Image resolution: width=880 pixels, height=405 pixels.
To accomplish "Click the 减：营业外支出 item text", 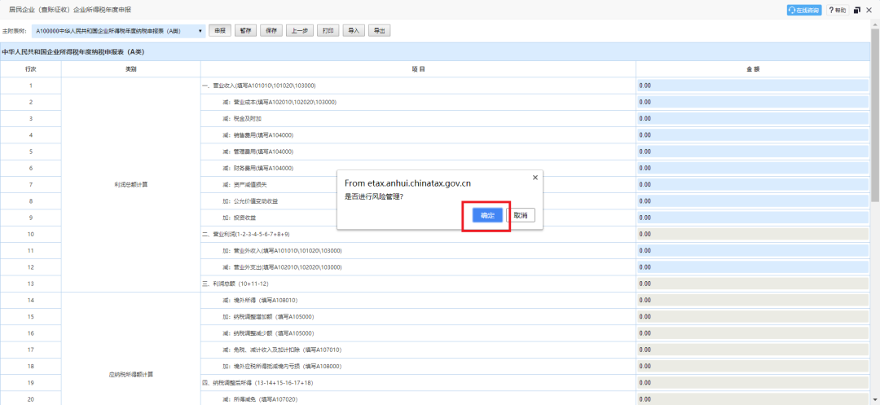I will 282,267.
